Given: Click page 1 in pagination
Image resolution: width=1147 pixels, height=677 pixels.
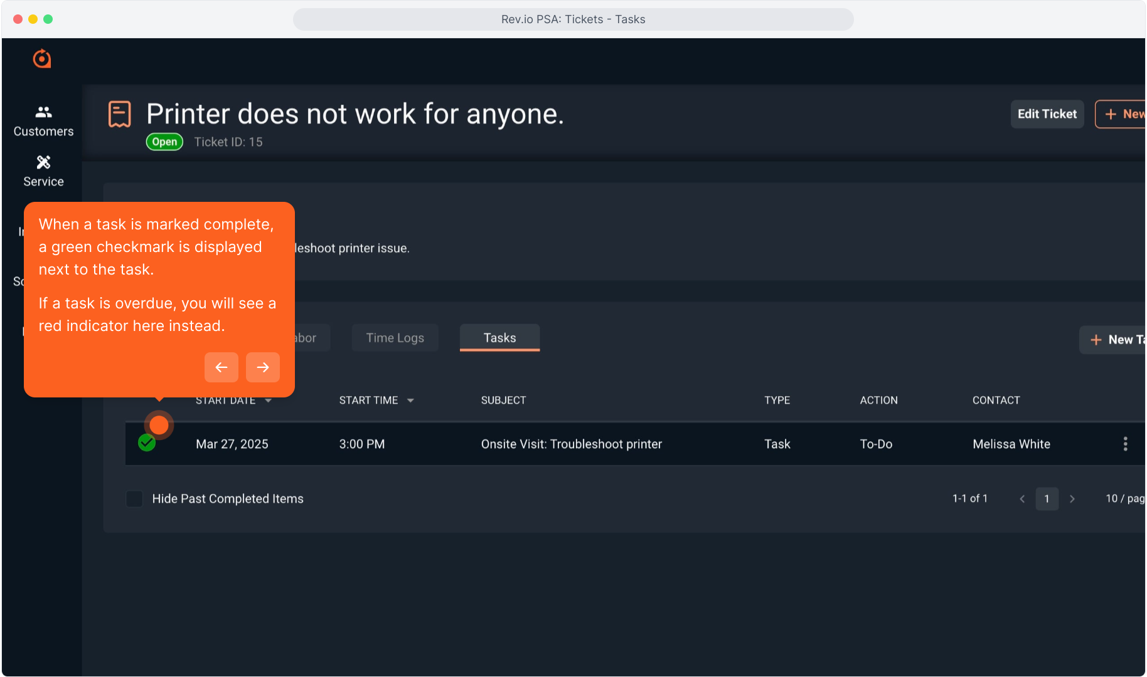Looking at the screenshot, I should tap(1047, 499).
